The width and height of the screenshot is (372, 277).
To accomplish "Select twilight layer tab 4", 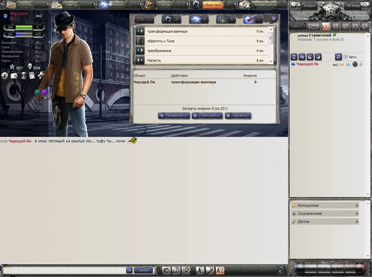I will pyautogui.click(x=355, y=26).
